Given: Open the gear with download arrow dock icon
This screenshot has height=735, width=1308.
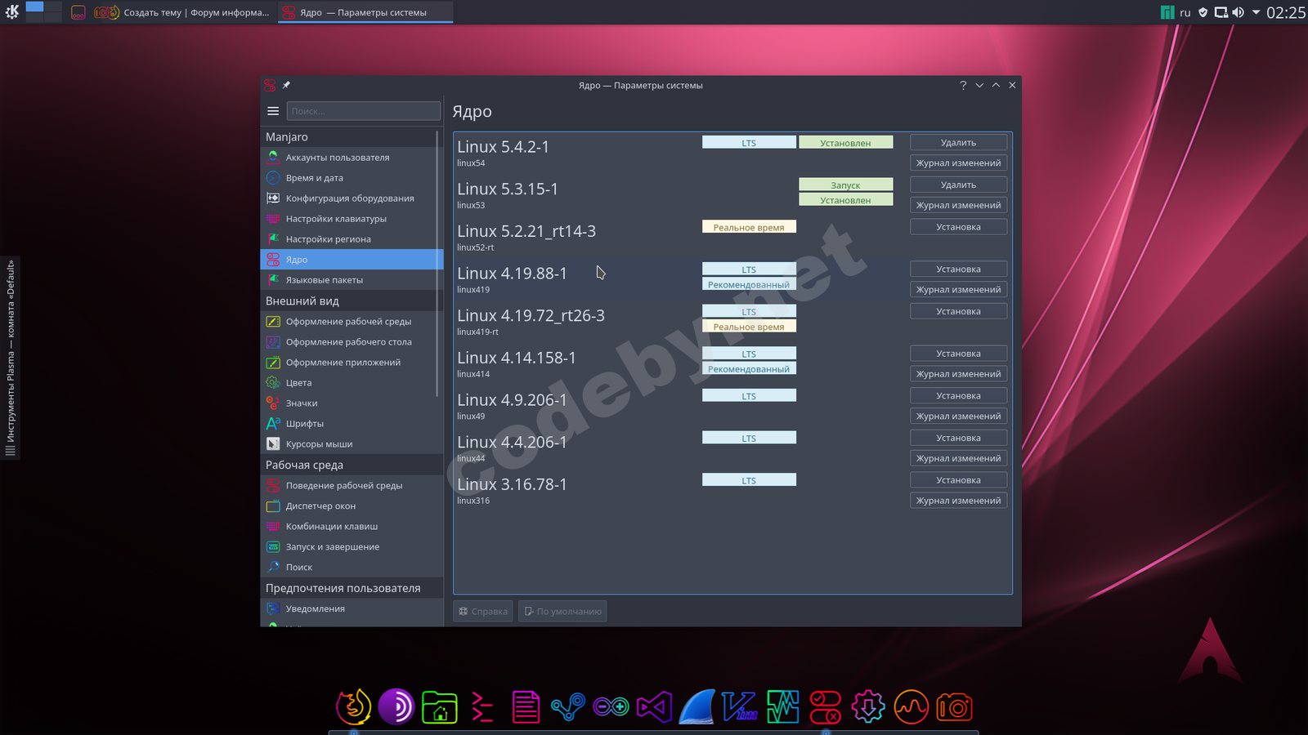Looking at the screenshot, I should pos(868,707).
